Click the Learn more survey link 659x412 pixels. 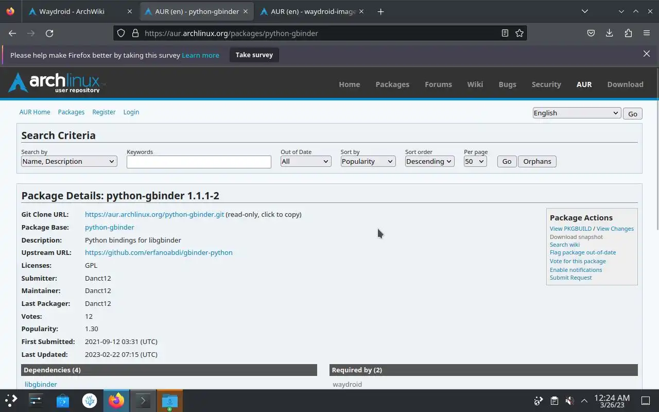click(x=200, y=55)
